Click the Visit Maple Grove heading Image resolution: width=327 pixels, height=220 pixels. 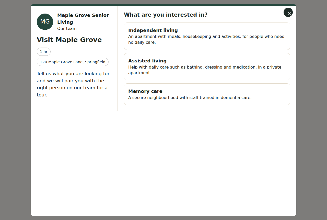[69, 40]
